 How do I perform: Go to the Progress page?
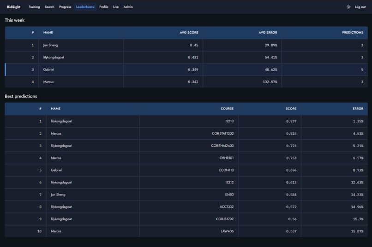coord(65,7)
